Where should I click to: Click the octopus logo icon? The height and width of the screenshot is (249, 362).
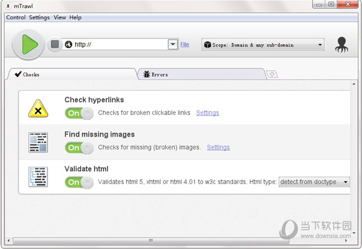tap(341, 45)
